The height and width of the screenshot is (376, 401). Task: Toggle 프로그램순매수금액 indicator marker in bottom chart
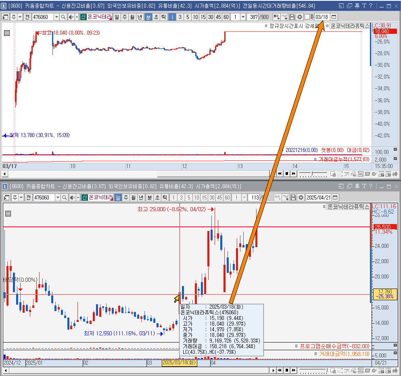297,346
